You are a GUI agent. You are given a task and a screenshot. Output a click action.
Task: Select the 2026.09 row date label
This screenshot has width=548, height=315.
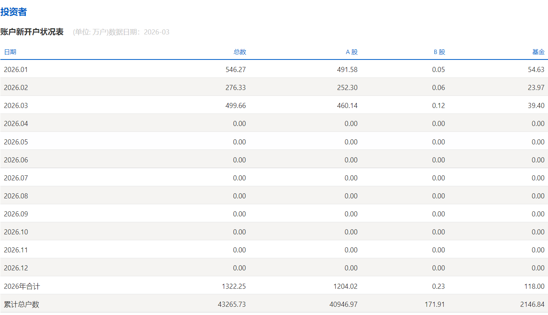click(16, 214)
